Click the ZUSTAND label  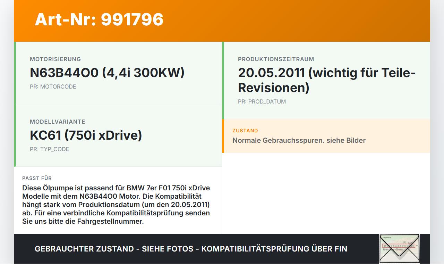[245, 131]
